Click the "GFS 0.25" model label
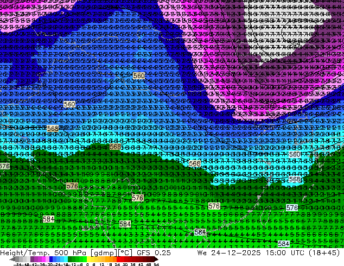 tap(154, 253)
